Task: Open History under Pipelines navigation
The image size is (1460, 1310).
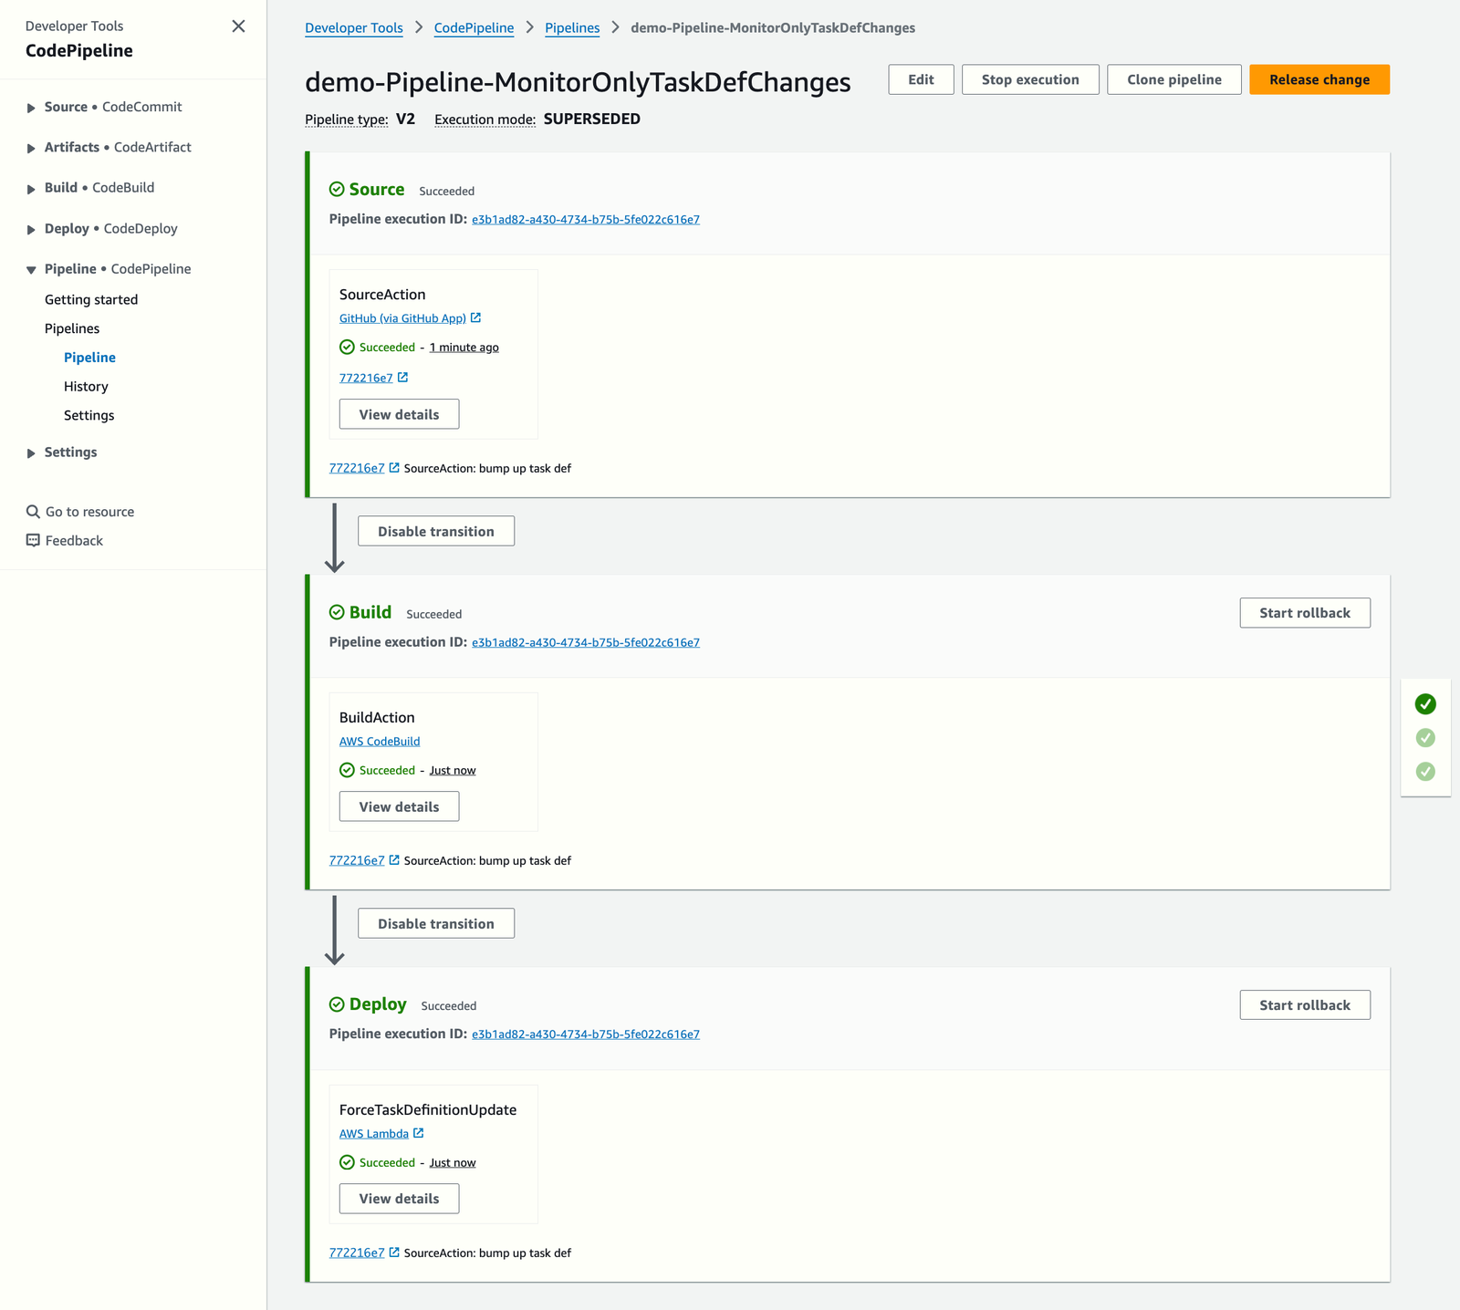Action: point(86,386)
